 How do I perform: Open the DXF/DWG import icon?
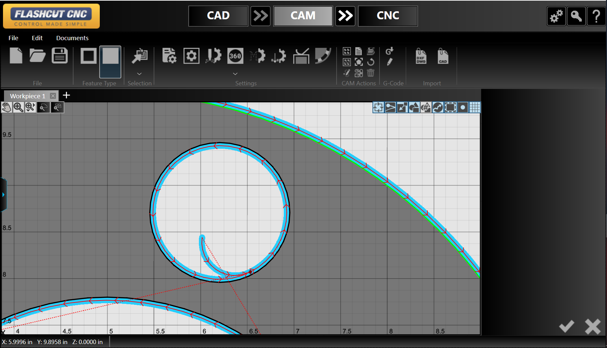coord(420,56)
